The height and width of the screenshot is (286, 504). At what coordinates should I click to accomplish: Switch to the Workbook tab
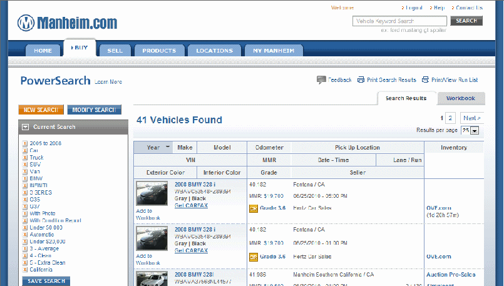point(461,98)
